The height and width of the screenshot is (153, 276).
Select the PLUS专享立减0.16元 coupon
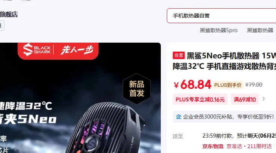[x=200, y=100]
